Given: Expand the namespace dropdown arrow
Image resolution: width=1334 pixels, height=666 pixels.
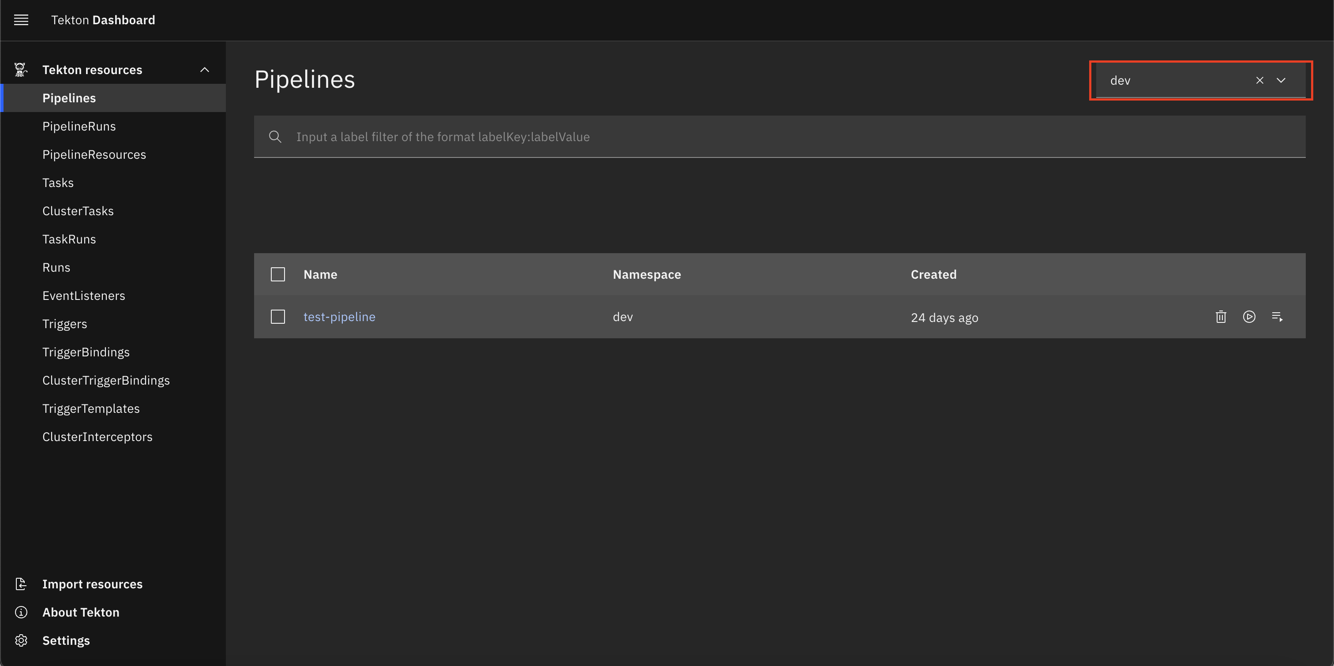Looking at the screenshot, I should (x=1281, y=80).
